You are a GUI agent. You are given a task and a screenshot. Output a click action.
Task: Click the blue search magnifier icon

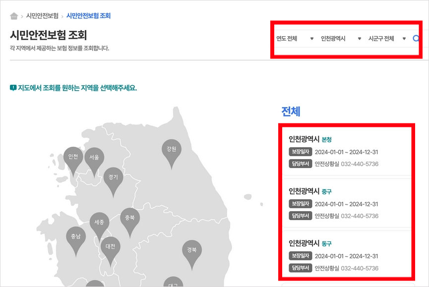click(x=416, y=39)
